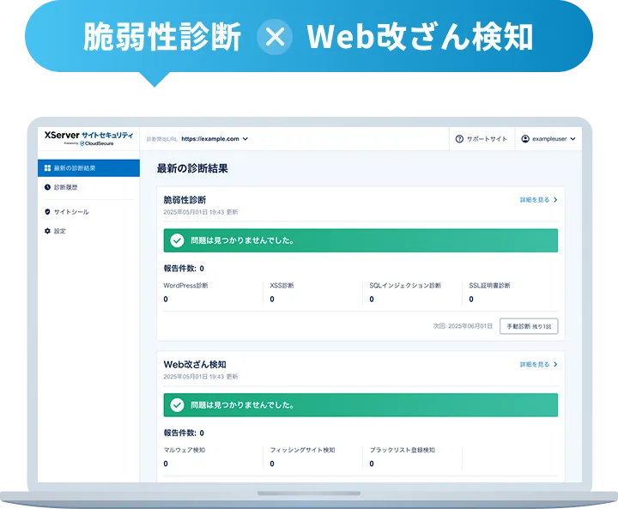Open the exampleuser account dropdown arrow
This screenshot has width=618, height=509.
[573, 138]
